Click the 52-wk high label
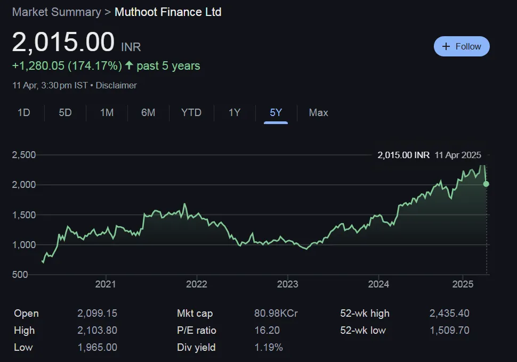The image size is (517, 362). coord(365,313)
